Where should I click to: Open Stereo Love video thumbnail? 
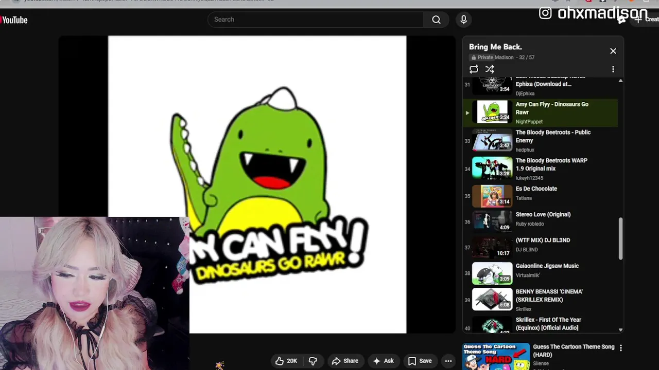tap(492, 222)
